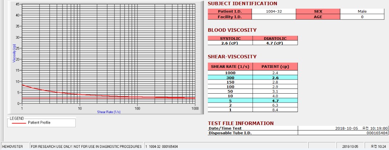This screenshot has height=150, width=389.
Task: Click the SHEAR-VISCOSITY heading
Action: point(232,56)
